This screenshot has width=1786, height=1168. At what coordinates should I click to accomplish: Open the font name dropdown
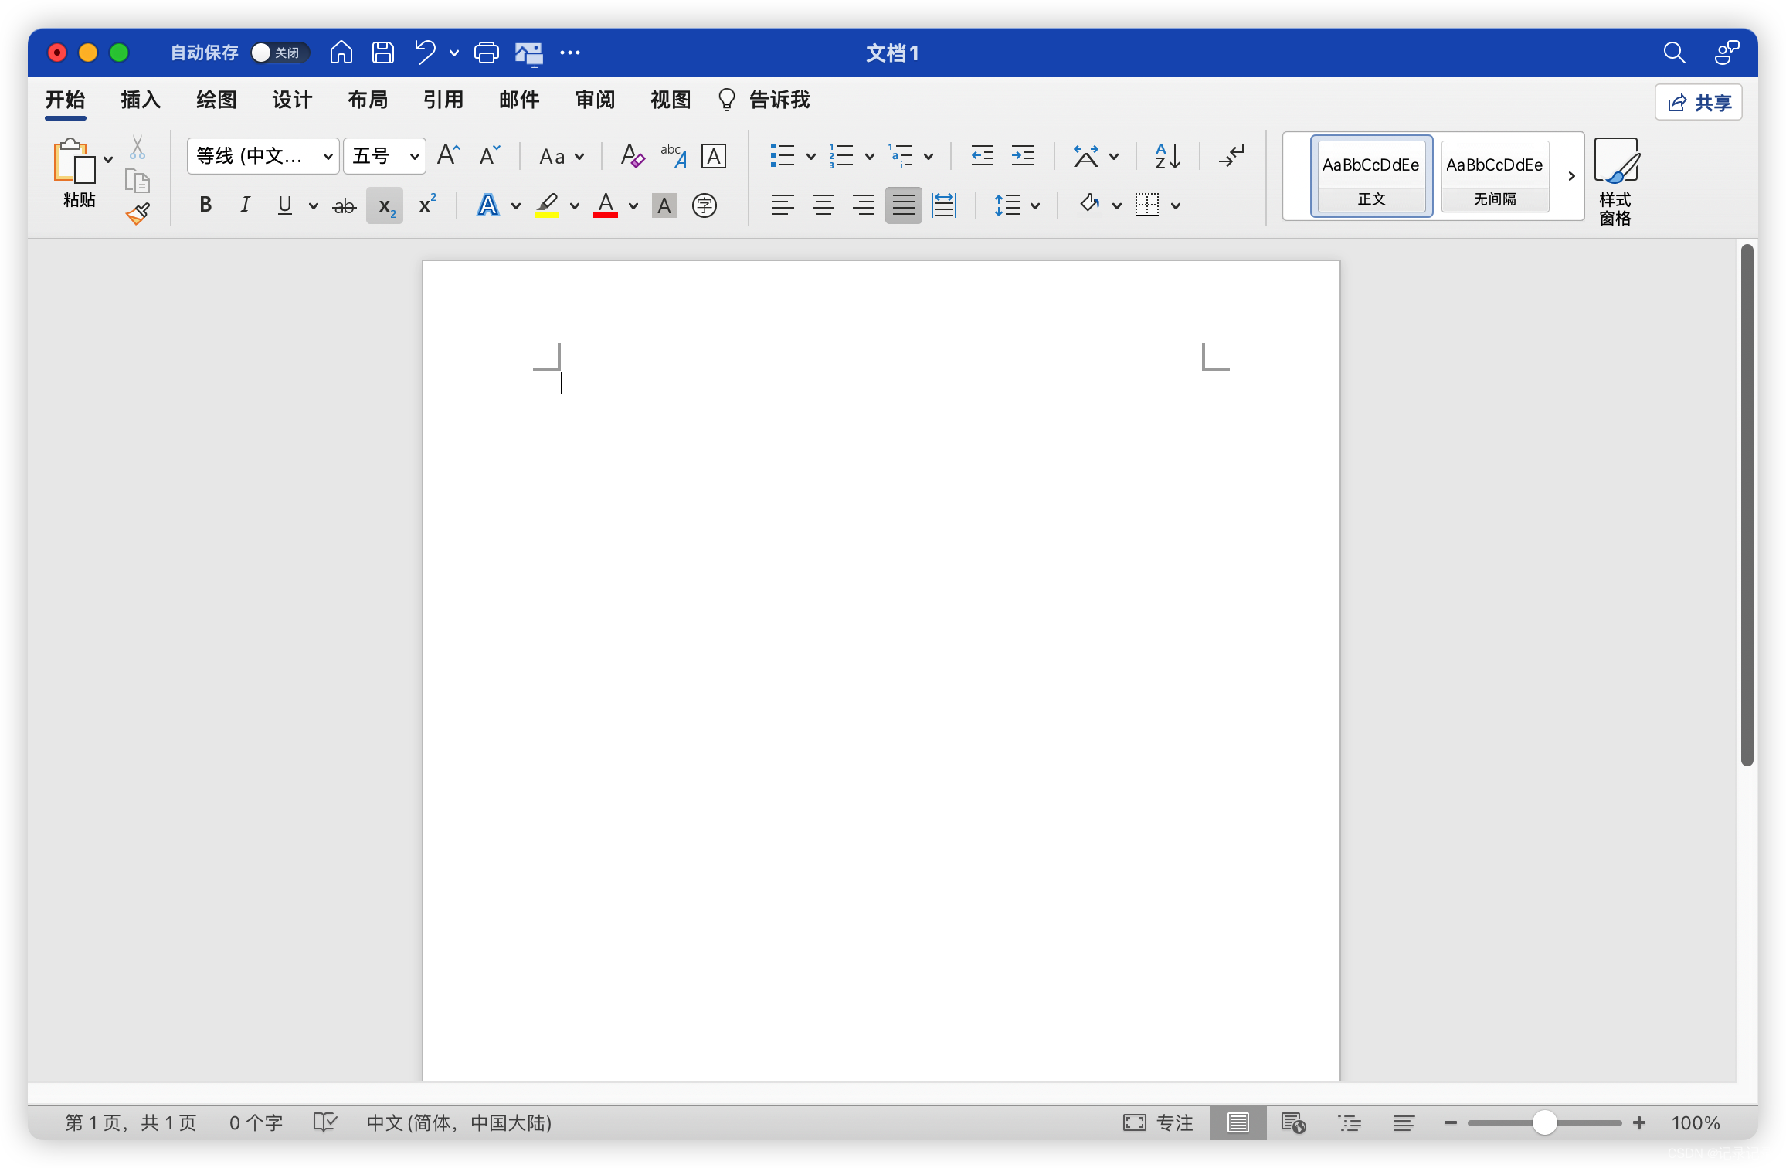[x=328, y=157]
